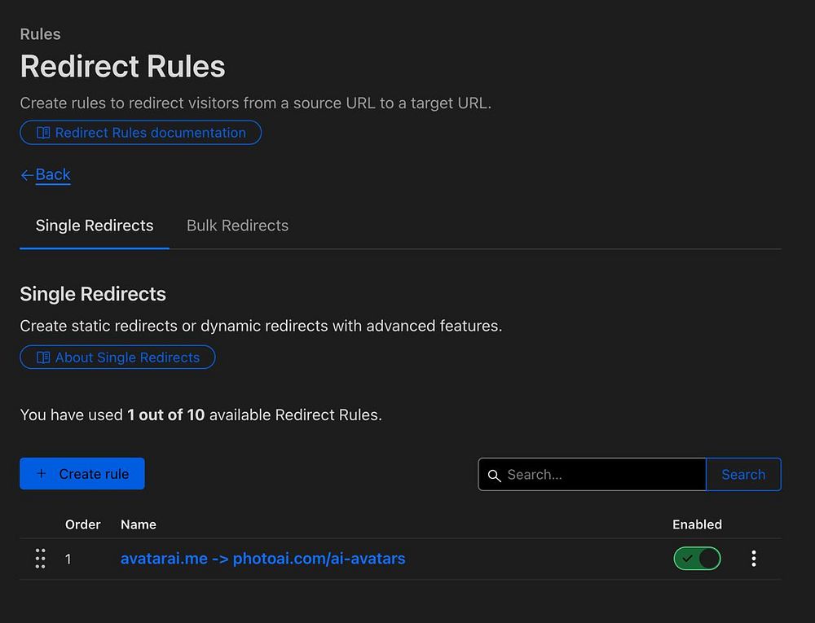The width and height of the screenshot is (815, 623).
Task: Select the Single Redirects tab
Action: coord(95,226)
